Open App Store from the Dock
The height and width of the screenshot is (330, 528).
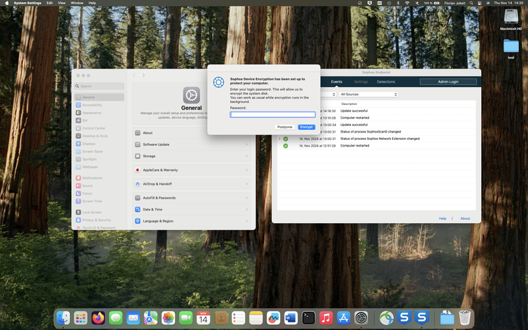[343, 318]
